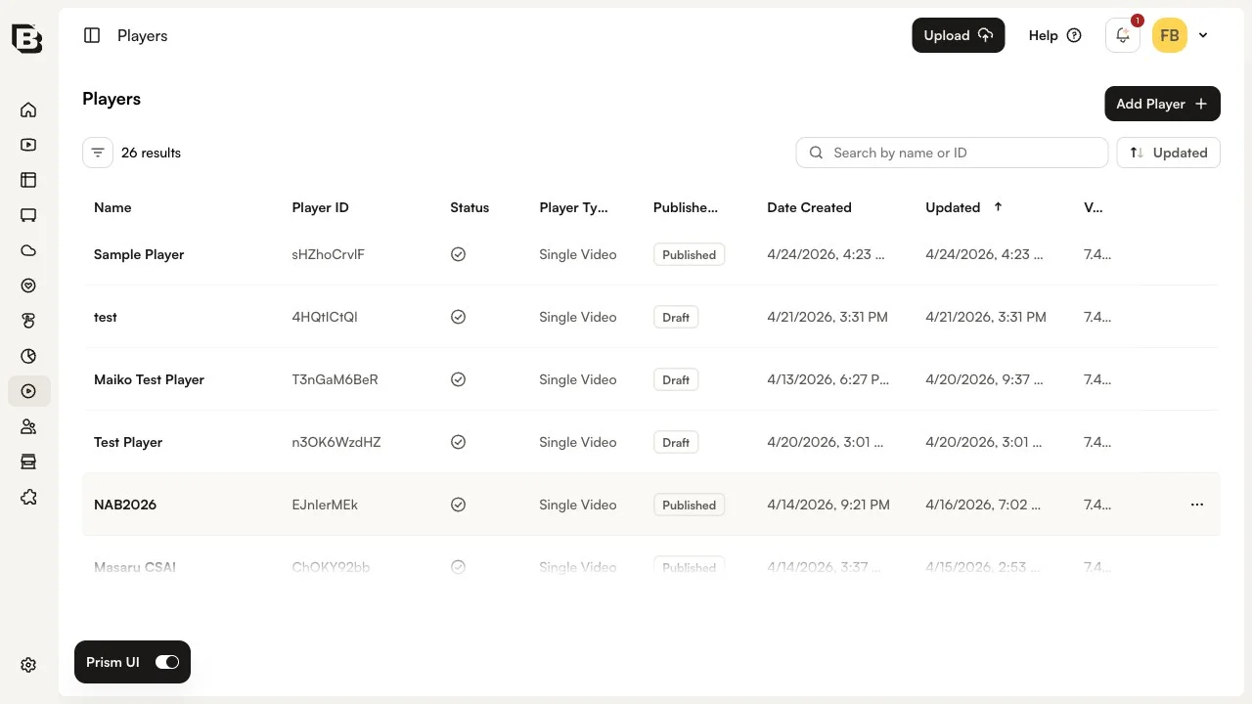The image size is (1252, 704).
Task: Click the Published badge on NAB2026 row
Action: (x=689, y=505)
